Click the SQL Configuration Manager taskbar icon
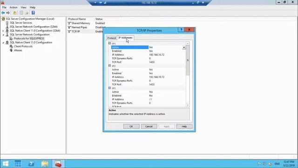The width and height of the screenshot is (298, 168). (x=58, y=164)
